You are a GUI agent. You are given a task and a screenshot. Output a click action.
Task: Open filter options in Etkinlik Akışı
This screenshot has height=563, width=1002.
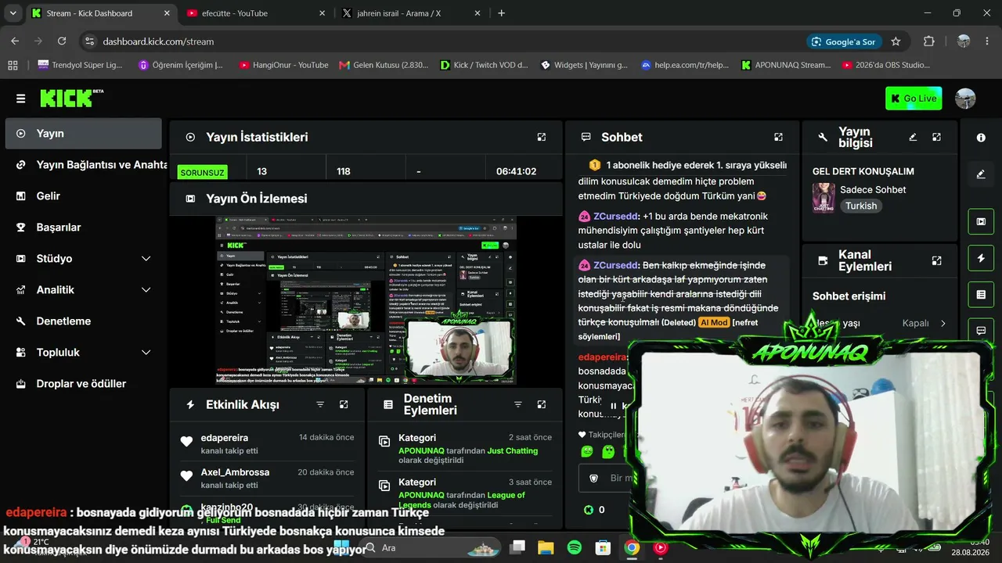(x=320, y=404)
